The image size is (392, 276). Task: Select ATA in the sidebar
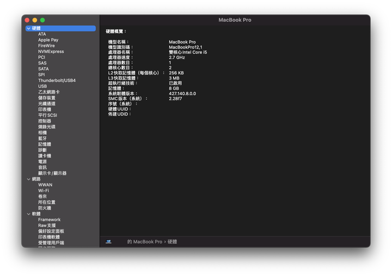point(42,34)
